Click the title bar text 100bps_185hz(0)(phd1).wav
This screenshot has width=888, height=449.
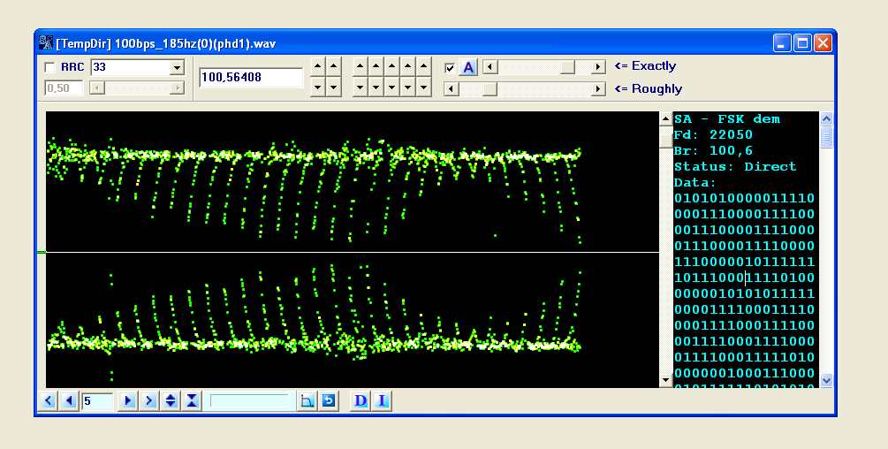[195, 43]
